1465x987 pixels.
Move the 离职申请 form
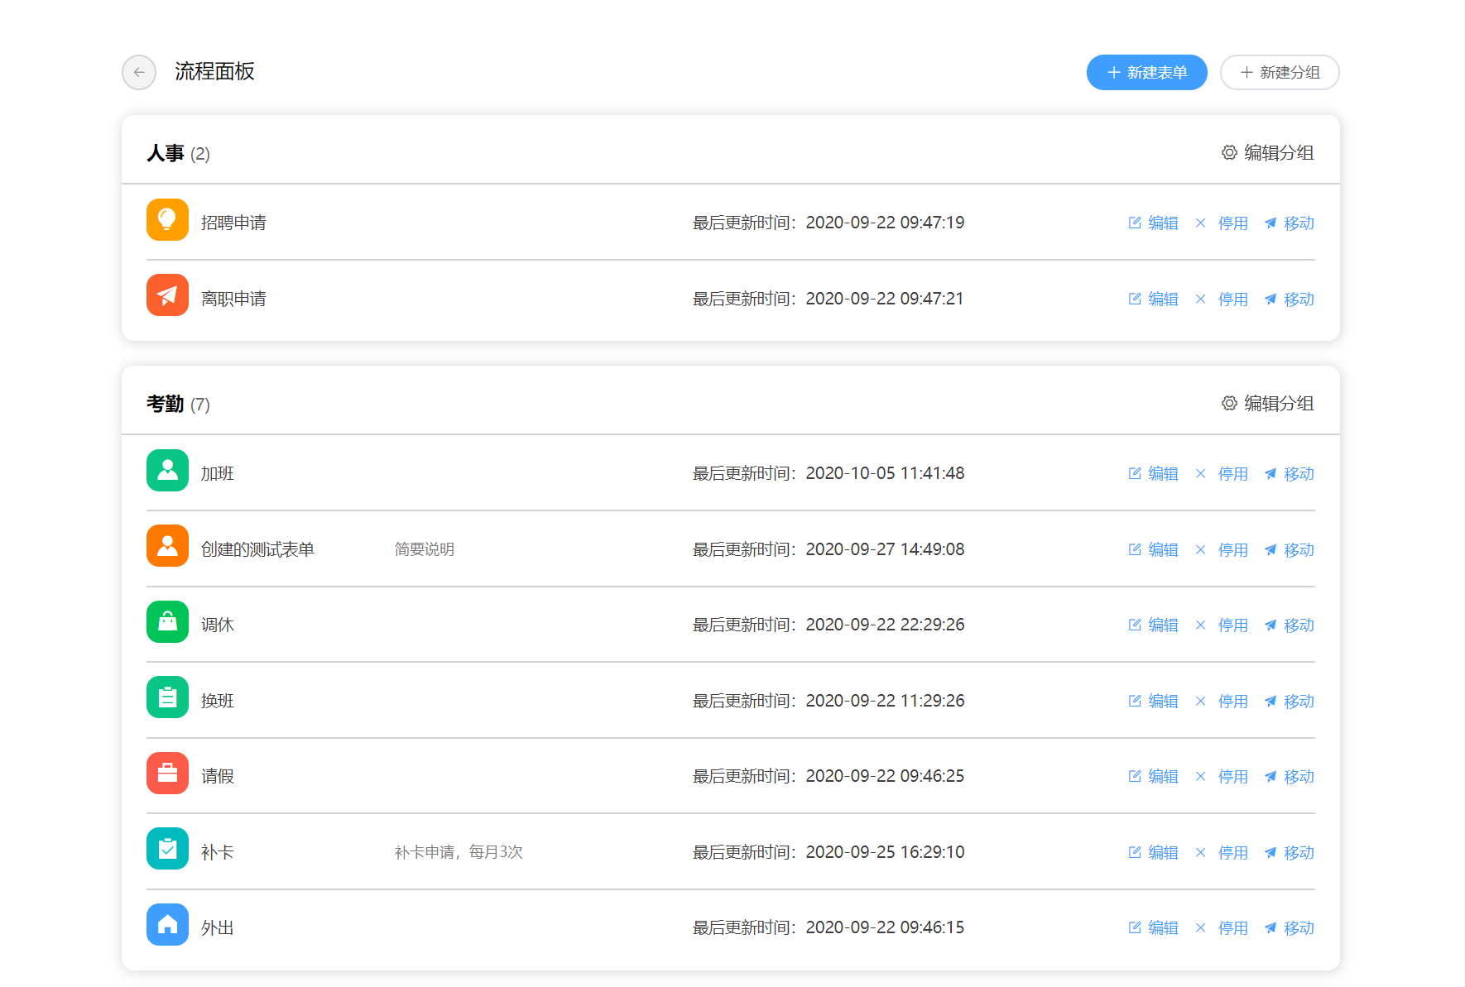click(1289, 299)
